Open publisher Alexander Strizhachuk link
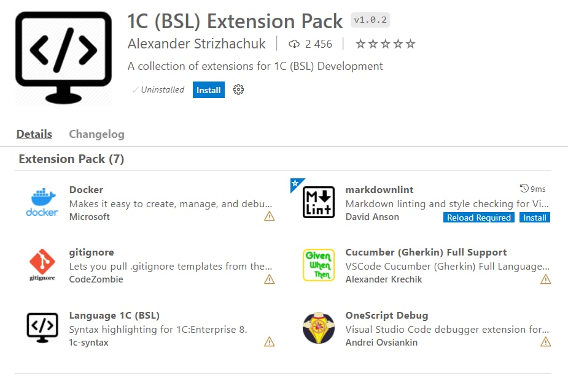This screenshot has width=568, height=383. pos(196,44)
